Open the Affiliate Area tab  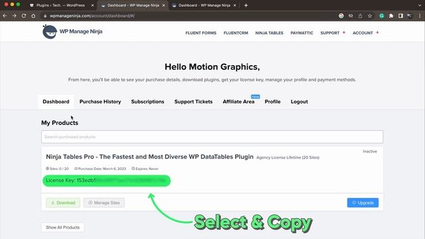pyautogui.click(x=238, y=102)
